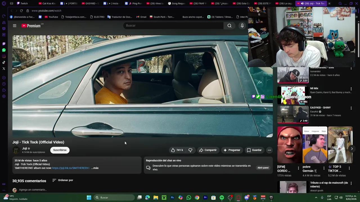
Task: Switch to the EASYKID browser tab
Action: [90, 3]
